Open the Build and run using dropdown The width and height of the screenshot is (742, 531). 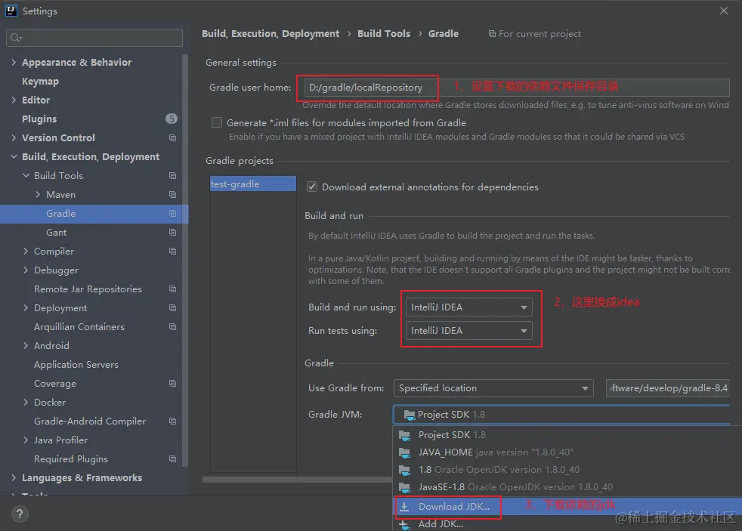coord(469,307)
